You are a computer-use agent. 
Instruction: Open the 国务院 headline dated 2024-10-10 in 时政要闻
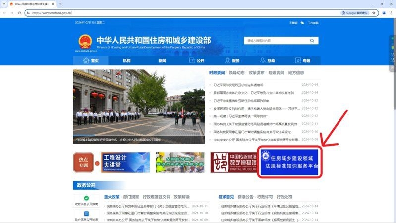(252, 132)
